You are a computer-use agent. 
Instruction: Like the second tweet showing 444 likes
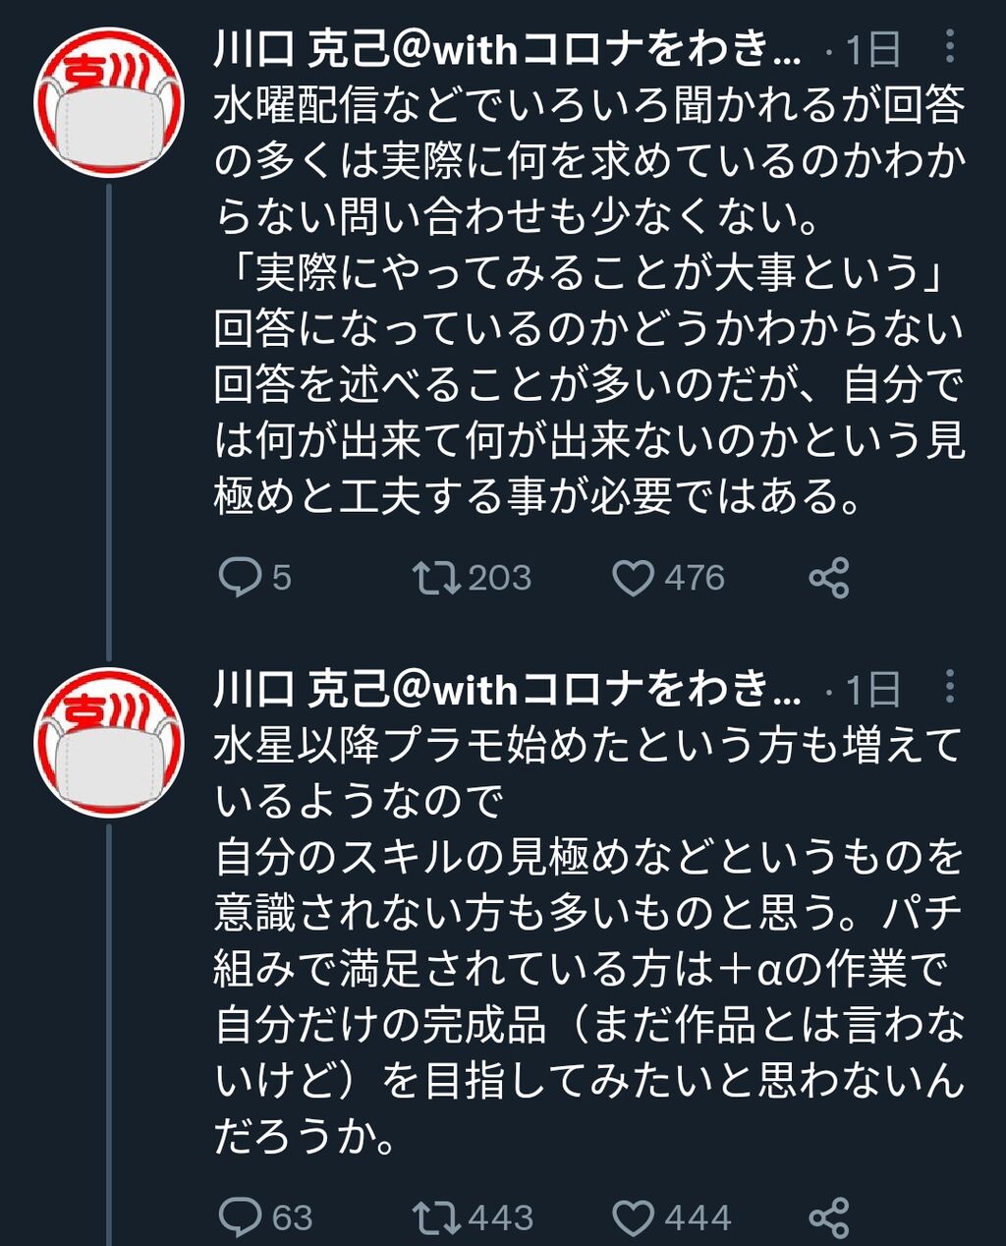pos(633,1218)
